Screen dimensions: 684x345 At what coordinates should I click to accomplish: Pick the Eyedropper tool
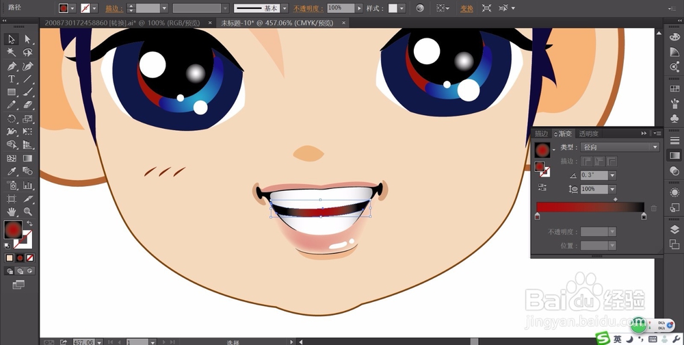click(12, 171)
